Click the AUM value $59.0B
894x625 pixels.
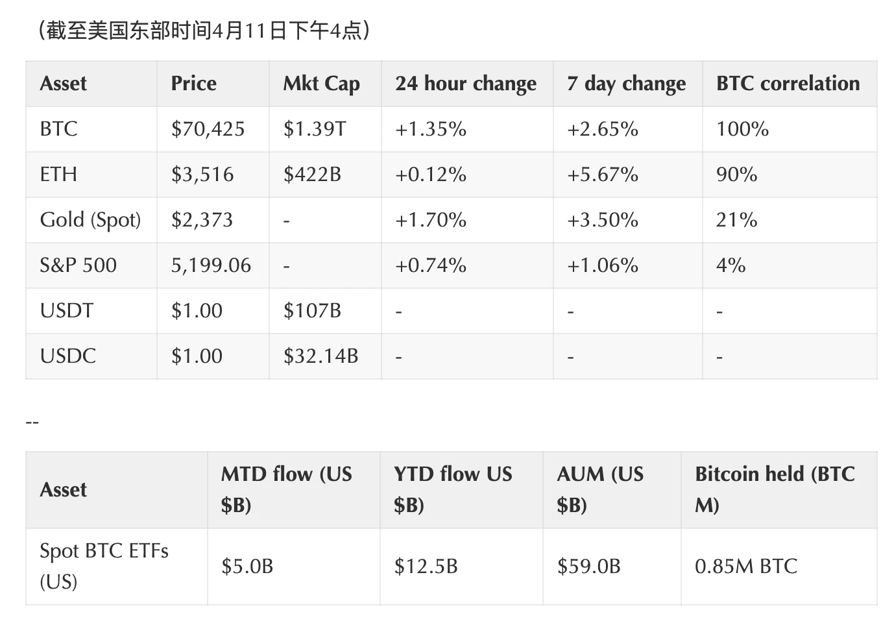coord(588,567)
